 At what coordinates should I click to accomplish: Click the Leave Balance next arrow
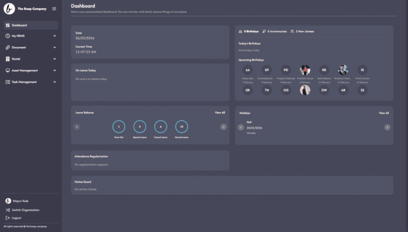223,127
